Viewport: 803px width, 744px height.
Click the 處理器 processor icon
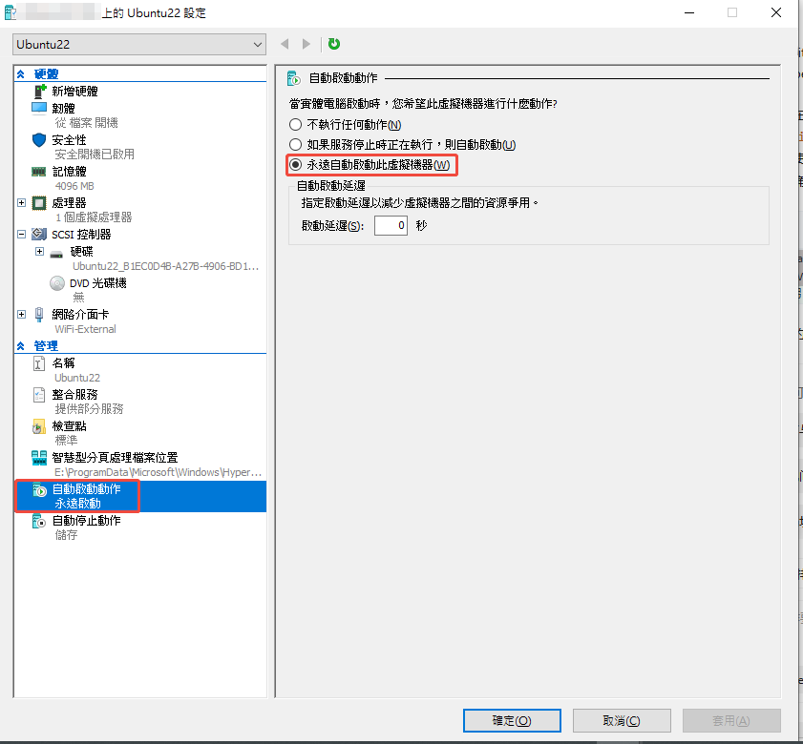[39, 203]
